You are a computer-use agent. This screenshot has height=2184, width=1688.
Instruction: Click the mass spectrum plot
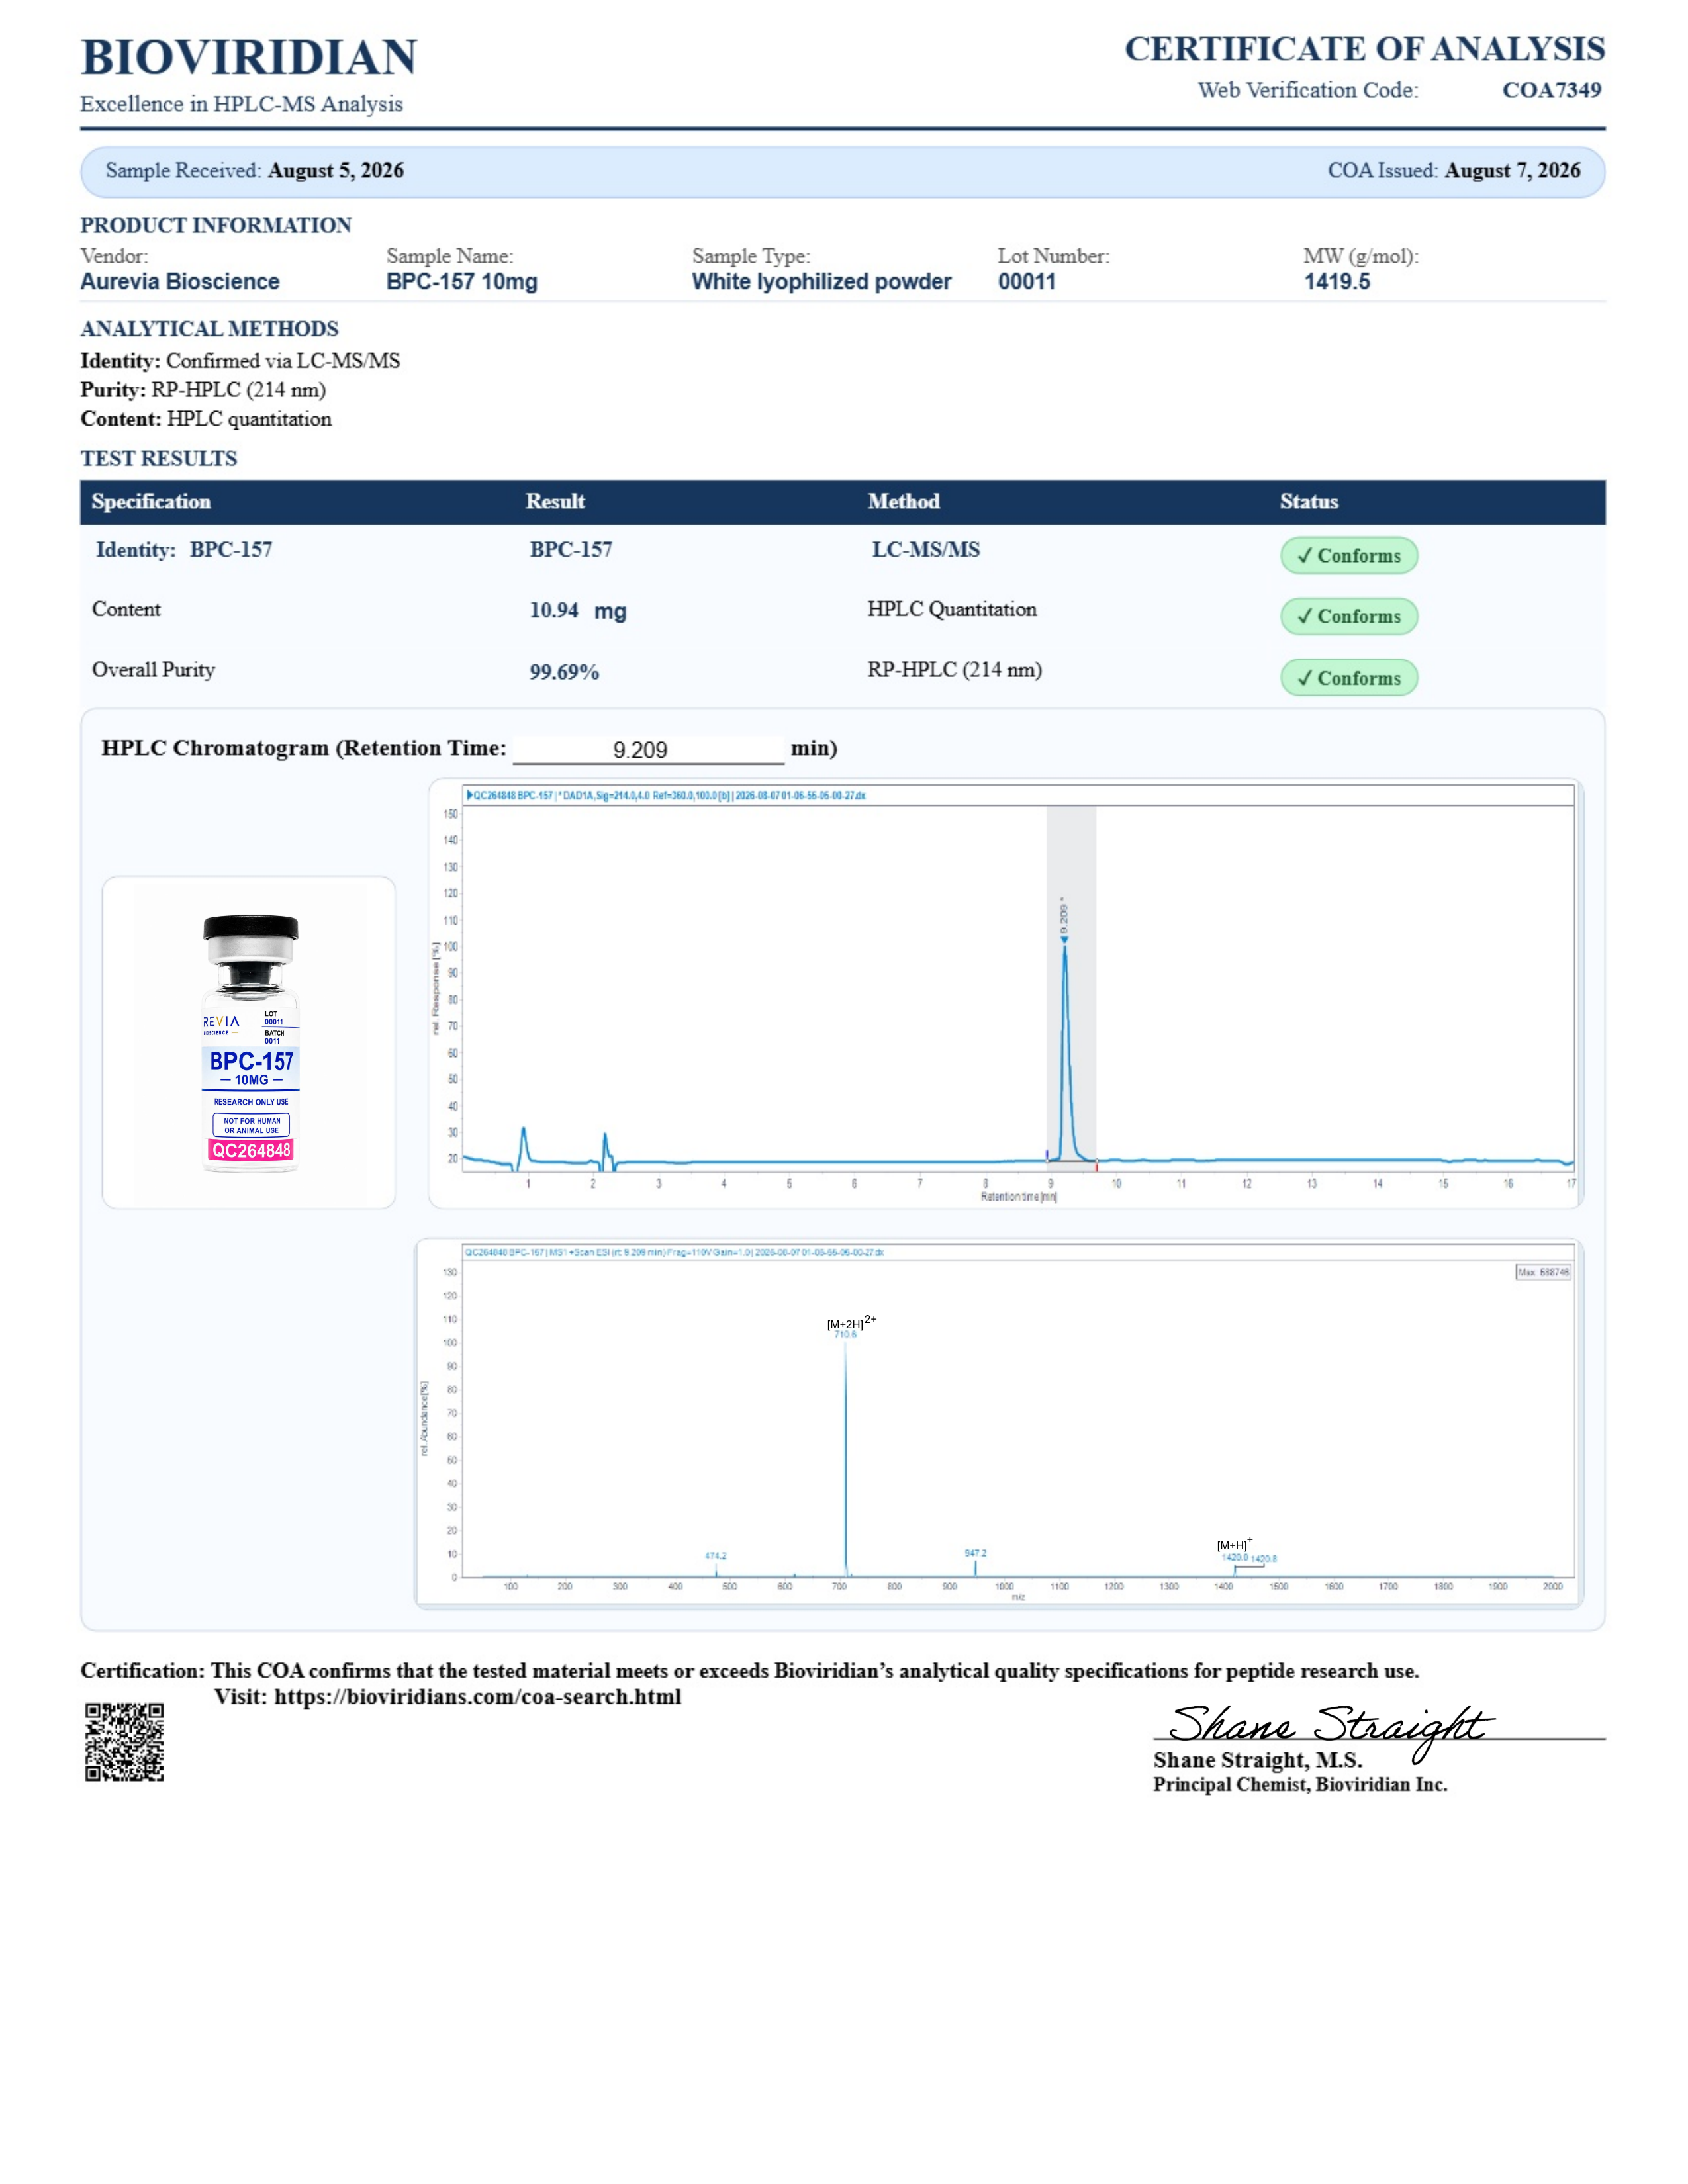pos(999,1424)
